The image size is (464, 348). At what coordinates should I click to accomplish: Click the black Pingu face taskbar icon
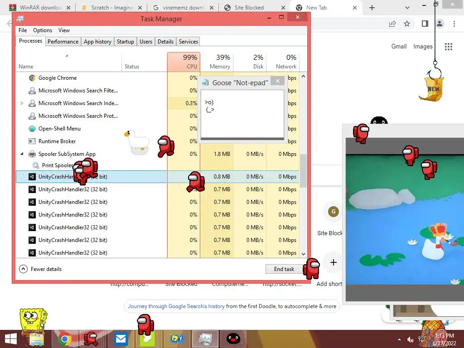pos(233,339)
